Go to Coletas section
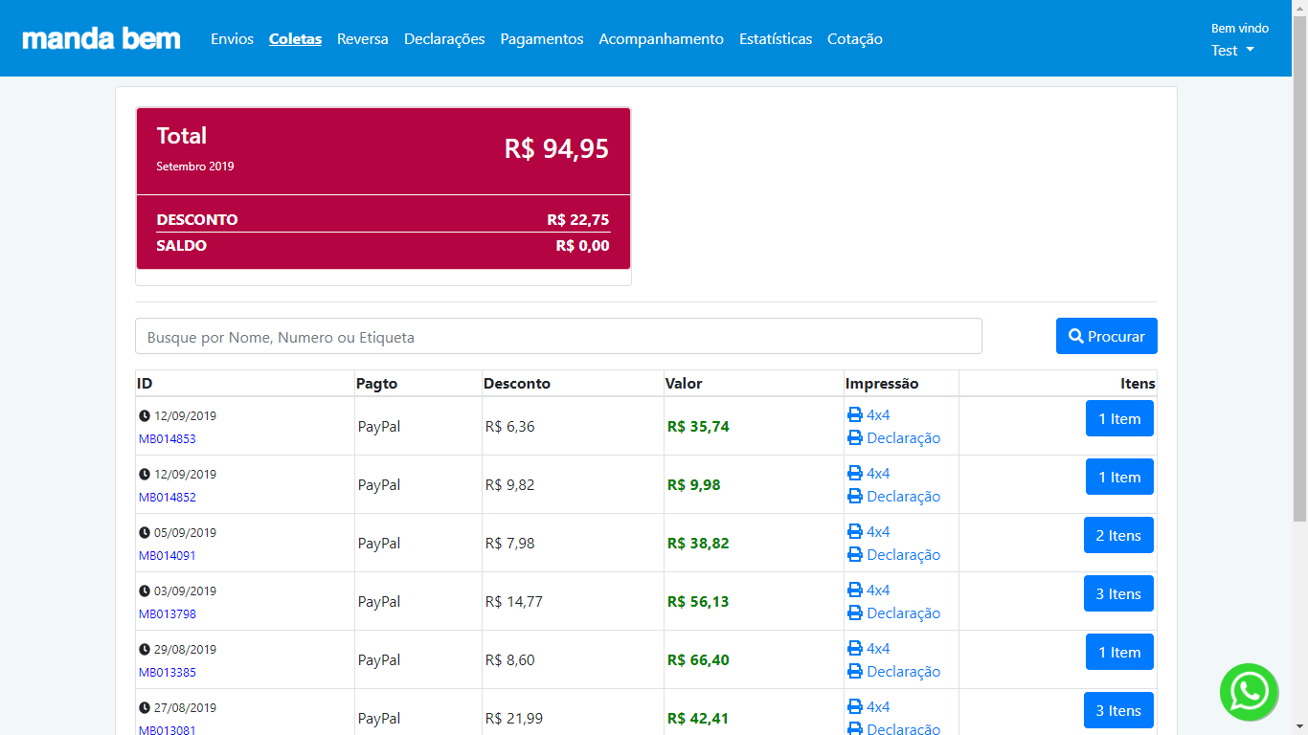Screen dimensions: 1308x735 [x=295, y=39]
